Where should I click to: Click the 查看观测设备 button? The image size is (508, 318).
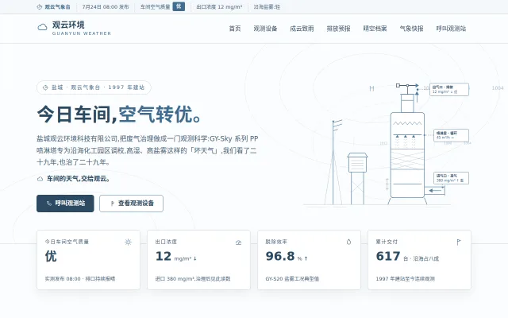131,204
